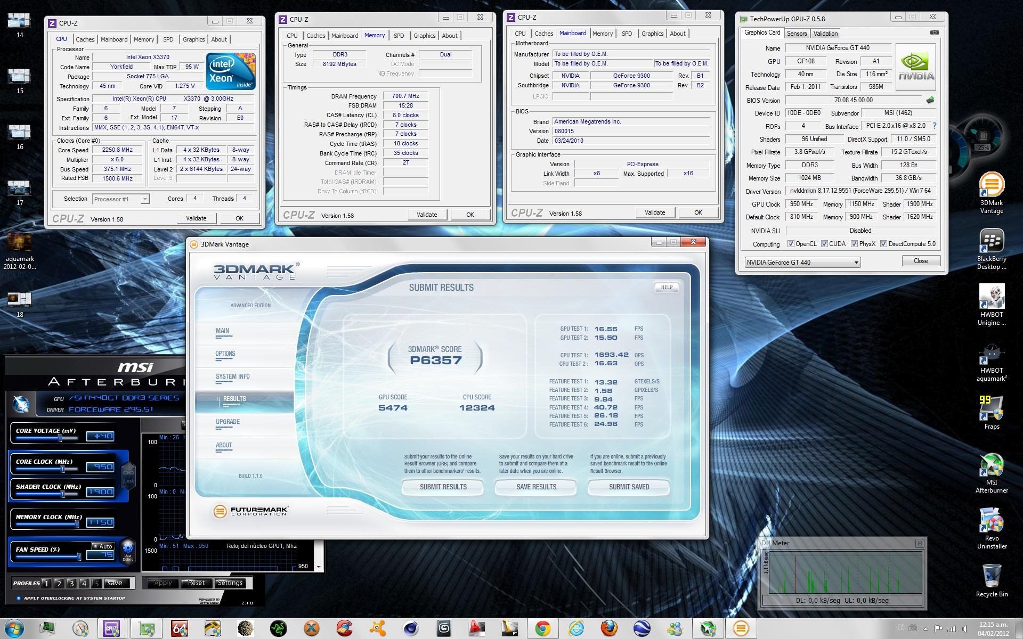Open Fraps desktop shortcut
The height and width of the screenshot is (639, 1023).
point(992,413)
